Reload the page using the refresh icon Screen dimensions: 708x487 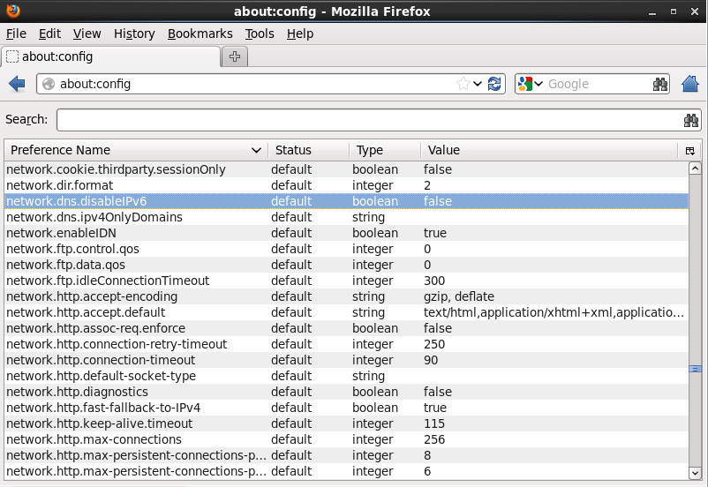click(x=494, y=84)
